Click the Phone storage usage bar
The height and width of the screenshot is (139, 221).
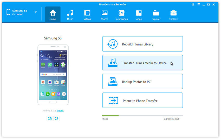coord(142,116)
